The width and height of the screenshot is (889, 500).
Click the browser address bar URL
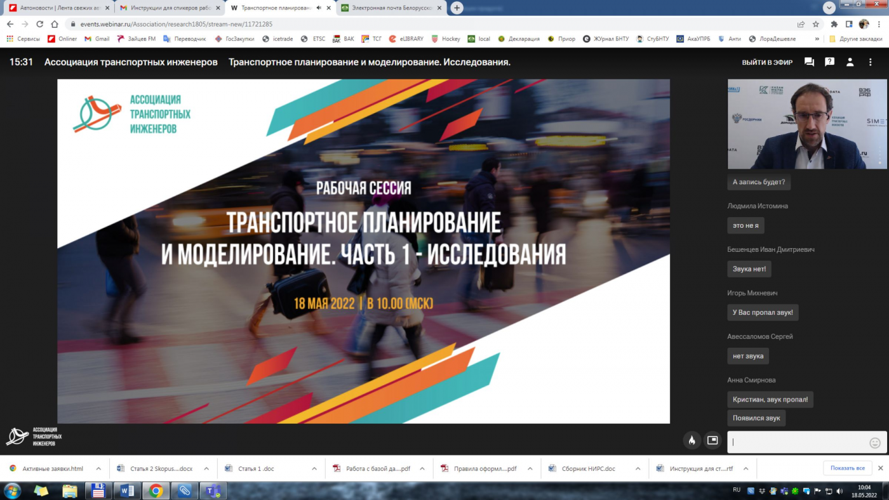[177, 24]
